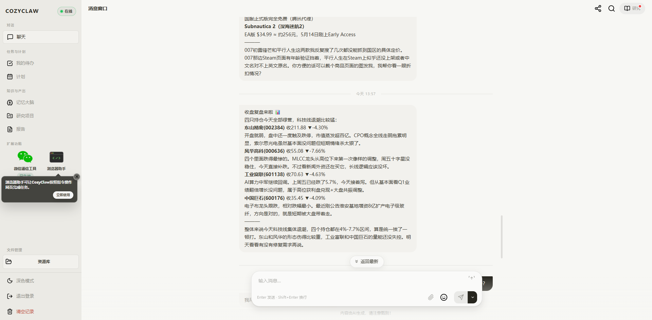This screenshot has height=320, width=652.
Task: Click the expand input box icon
Action: 472,278
